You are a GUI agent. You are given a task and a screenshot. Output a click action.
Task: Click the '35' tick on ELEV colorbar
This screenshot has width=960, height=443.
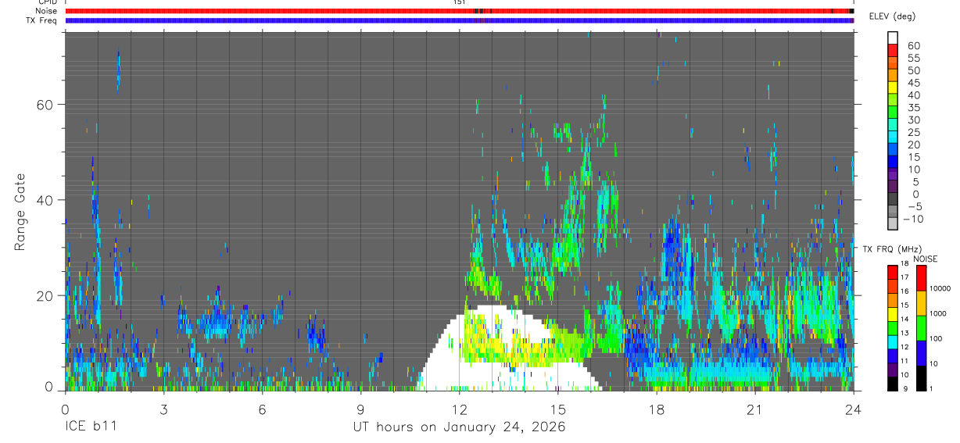click(x=913, y=107)
